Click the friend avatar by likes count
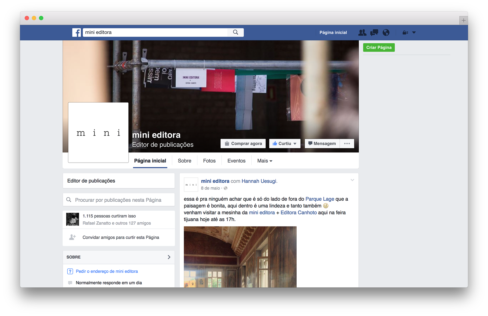Screen dimensions: 488x316 click(72, 219)
